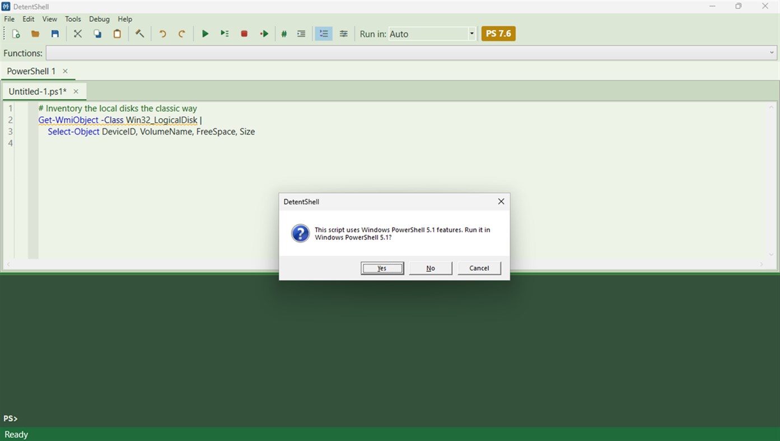Image resolution: width=780 pixels, height=441 pixels.
Task: Open the View menu
Action: [x=50, y=19]
